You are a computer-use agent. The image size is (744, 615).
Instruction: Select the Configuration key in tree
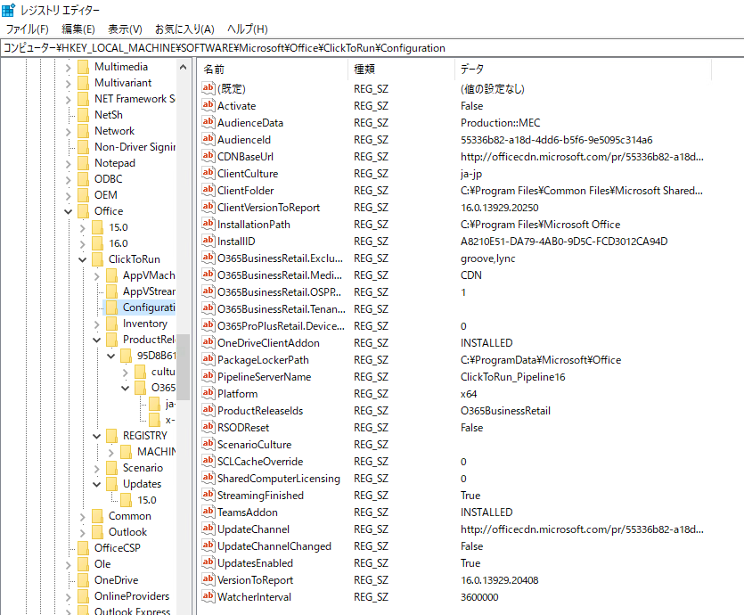(149, 307)
